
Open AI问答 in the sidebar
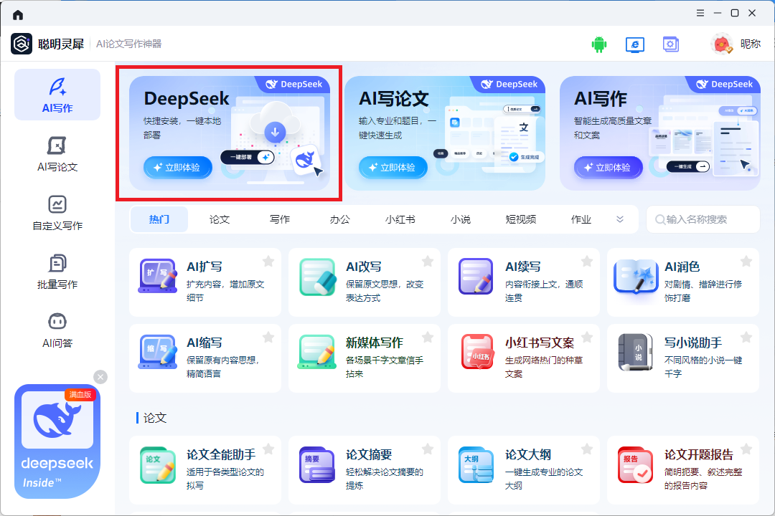[57, 330]
